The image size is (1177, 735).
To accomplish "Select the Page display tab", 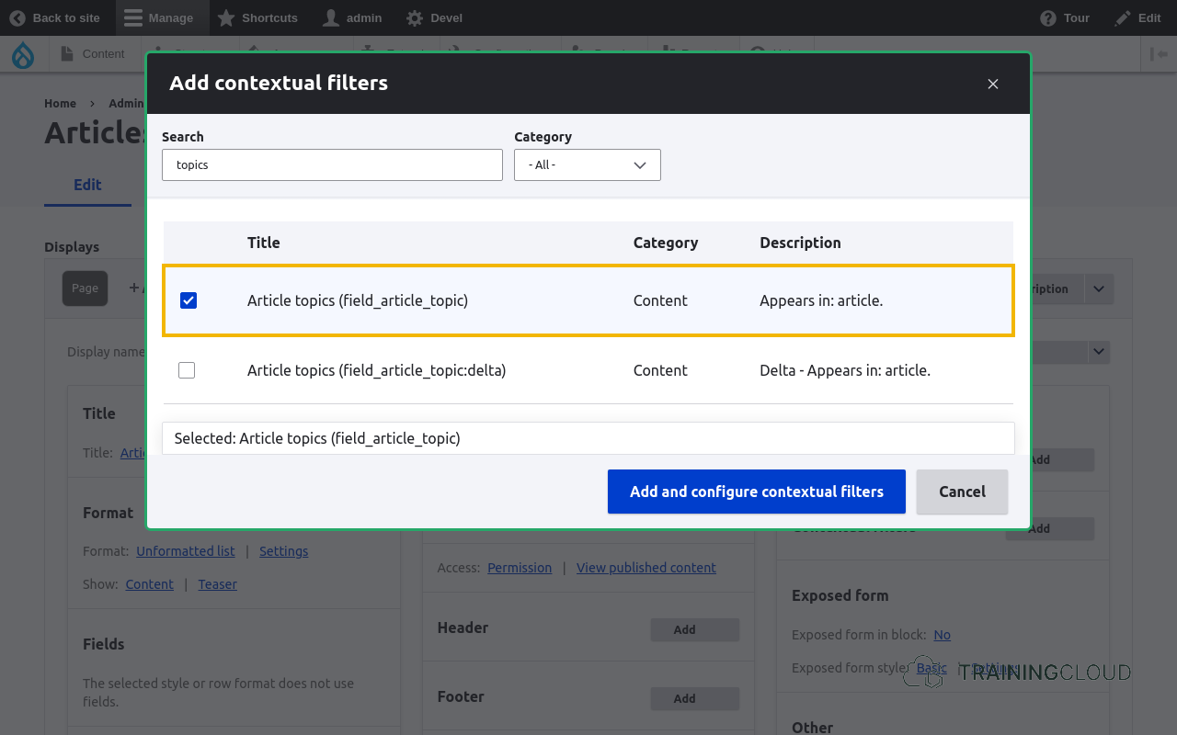I will (85, 288).
